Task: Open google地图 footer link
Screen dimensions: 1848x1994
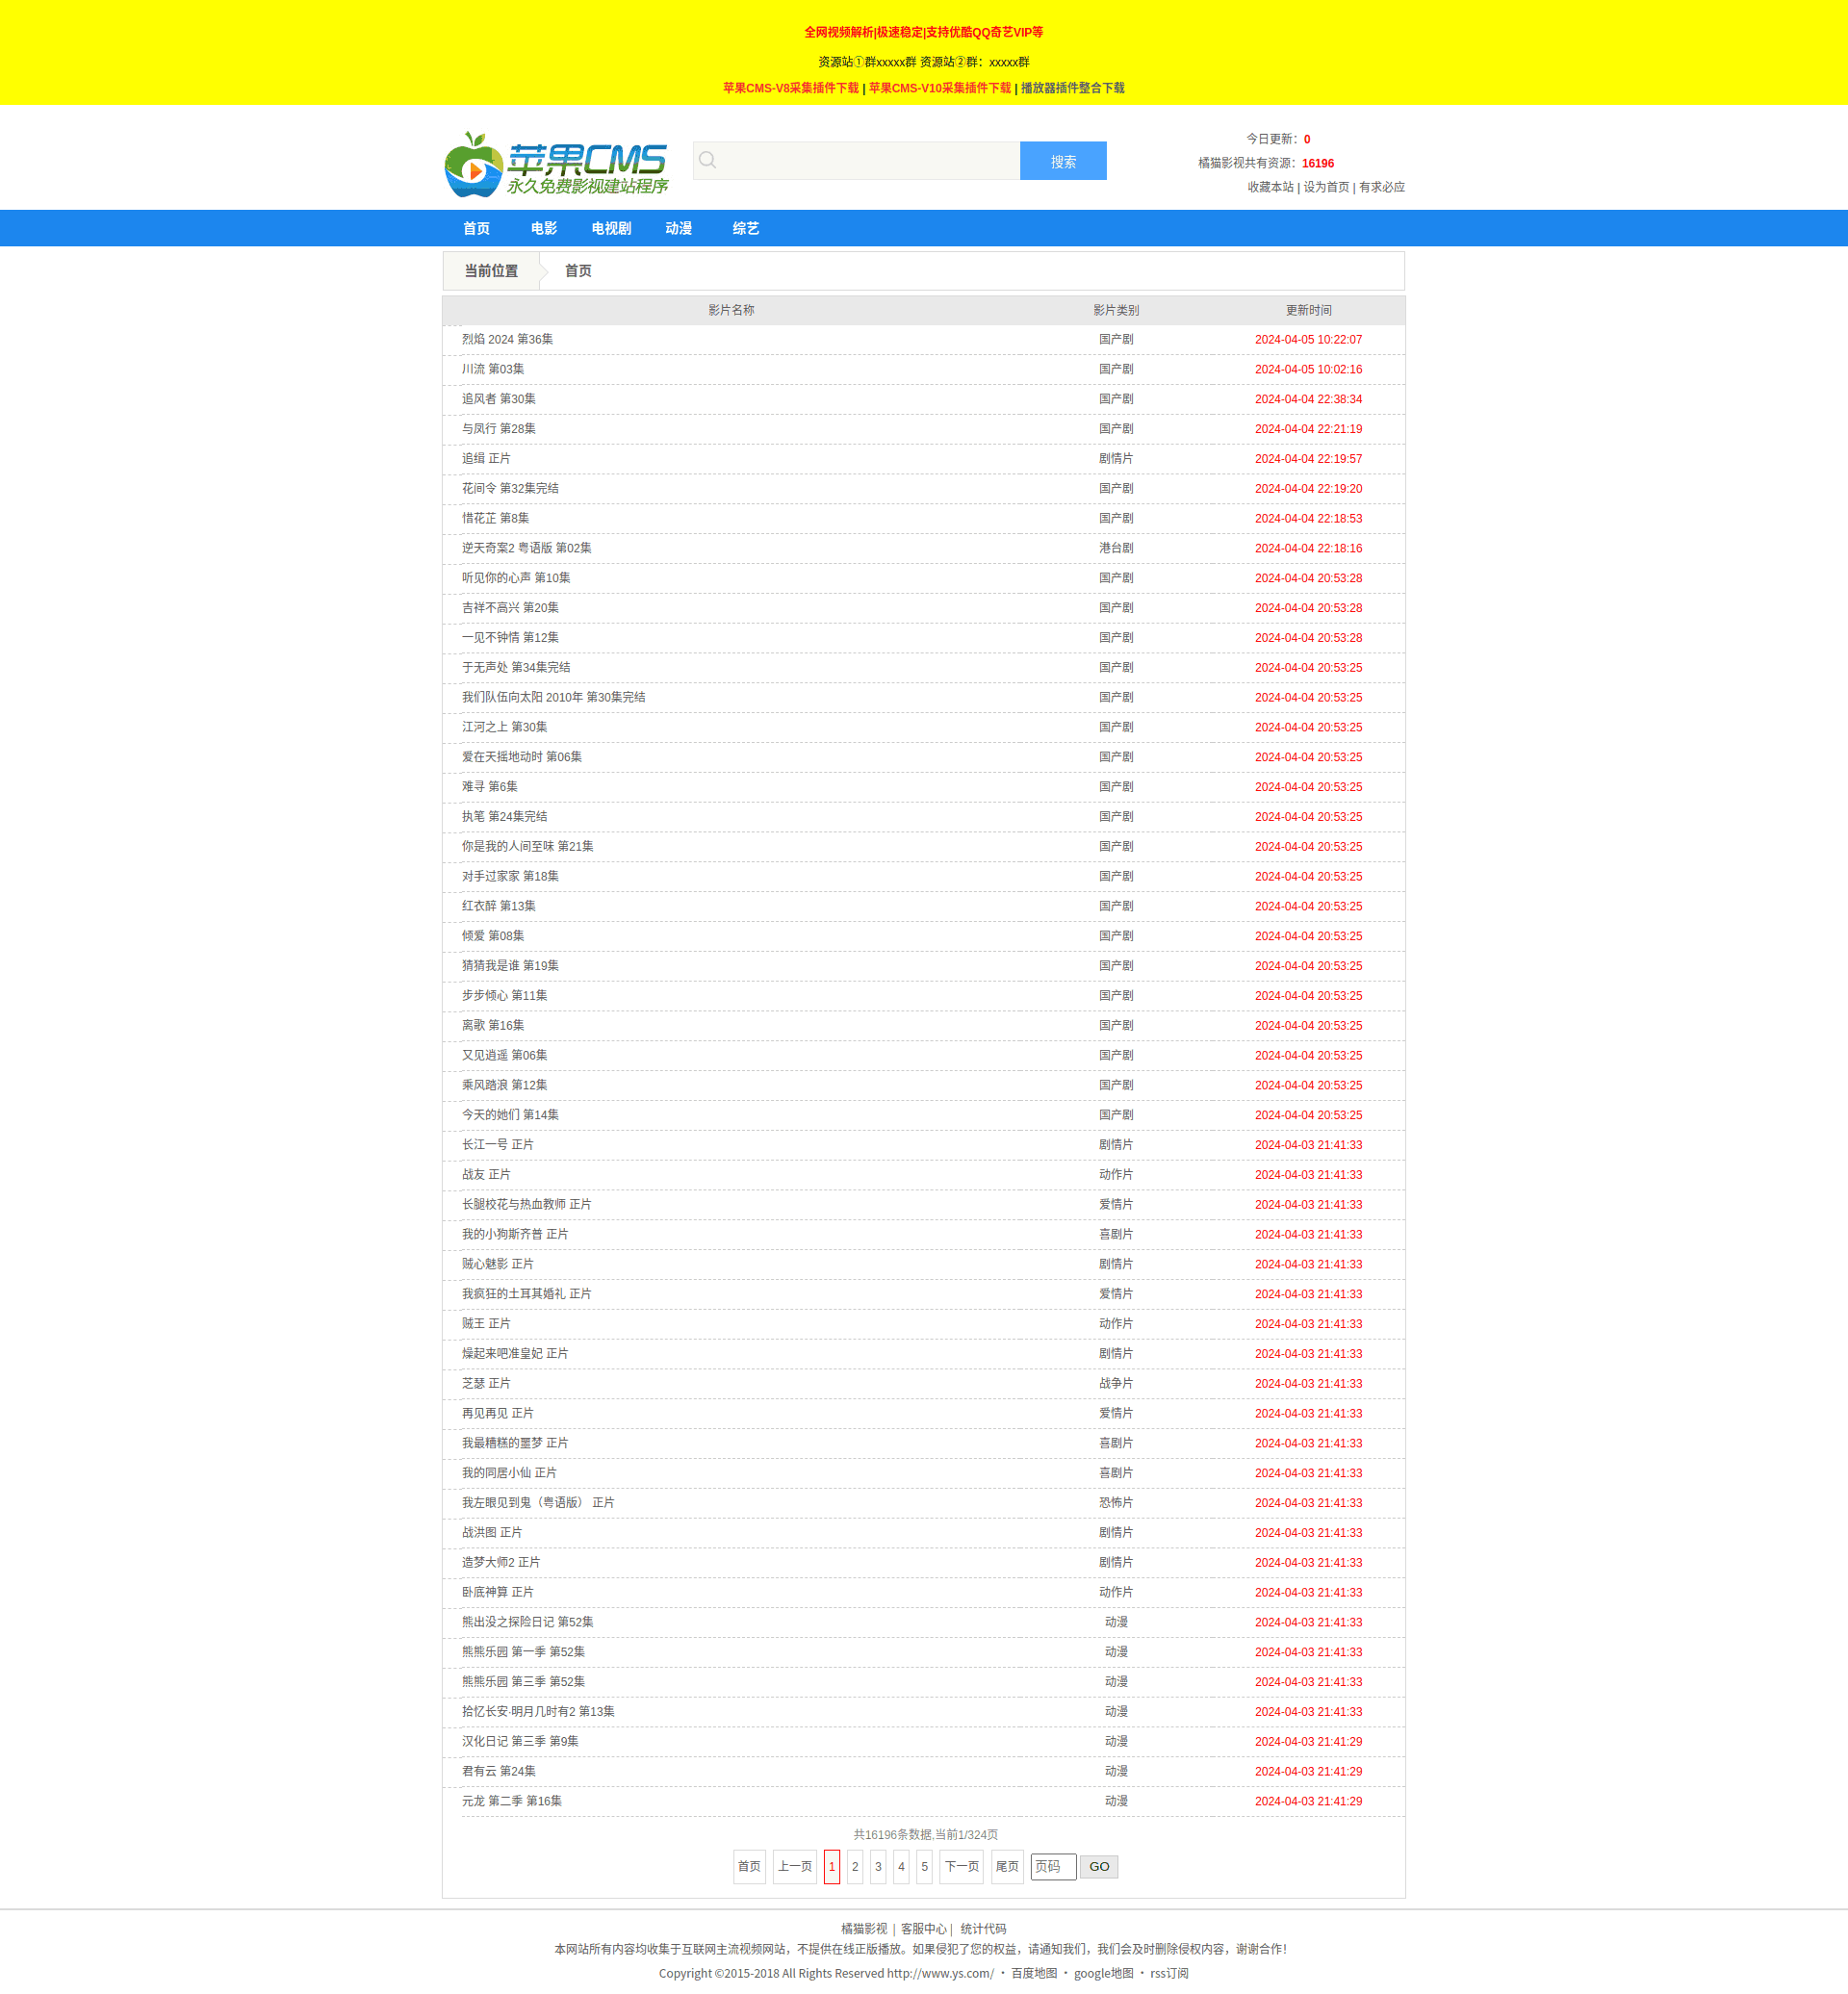Action: coord(1103,1974)
